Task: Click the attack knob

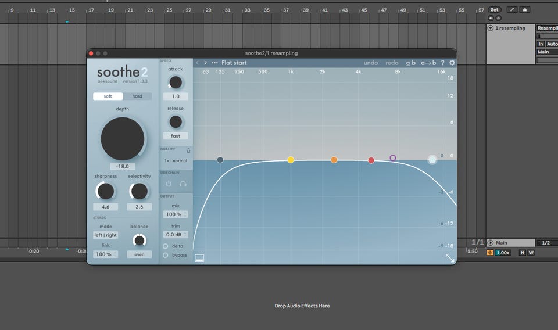Action: [x=176, y=82]
